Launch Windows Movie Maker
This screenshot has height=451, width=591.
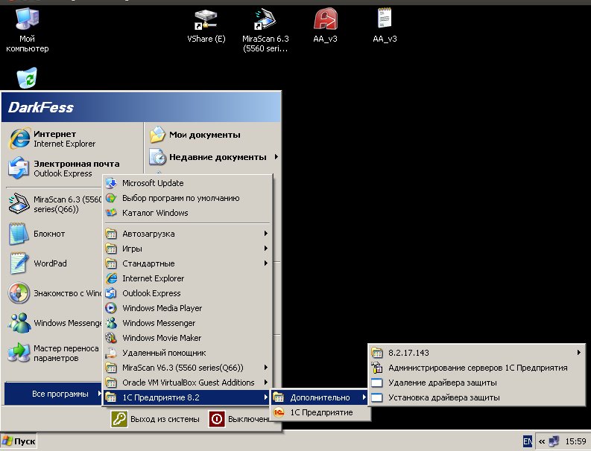tap(187, 338)
